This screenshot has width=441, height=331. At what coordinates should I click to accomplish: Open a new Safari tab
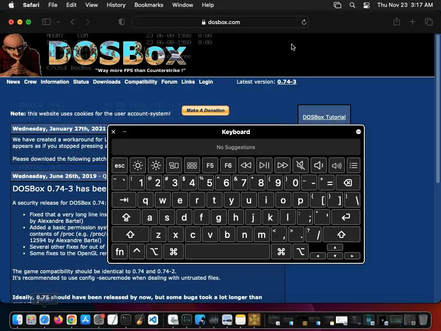point(413,22)
